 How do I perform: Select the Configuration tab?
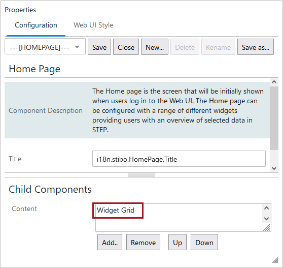click(x=36, y=25)
